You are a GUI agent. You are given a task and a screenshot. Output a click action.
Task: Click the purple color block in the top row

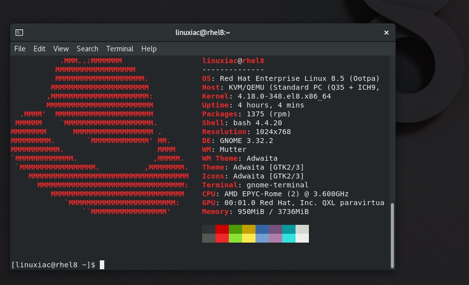pyautogui.click(x=275, y=229)
